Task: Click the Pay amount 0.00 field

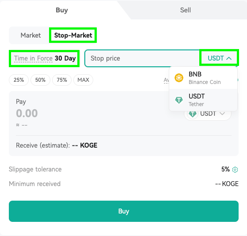Action: tap(27, 113)
